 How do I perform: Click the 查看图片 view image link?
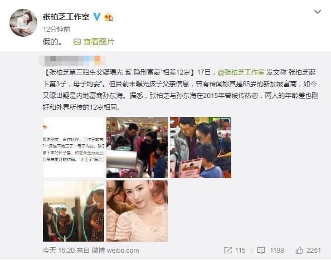point(99,42)
